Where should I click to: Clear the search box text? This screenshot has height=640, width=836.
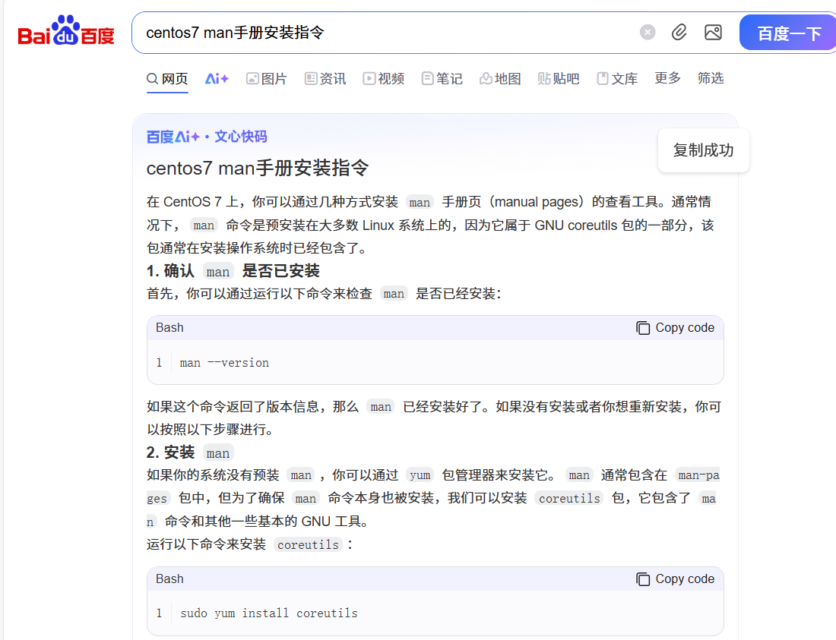[x=648, y=33]
